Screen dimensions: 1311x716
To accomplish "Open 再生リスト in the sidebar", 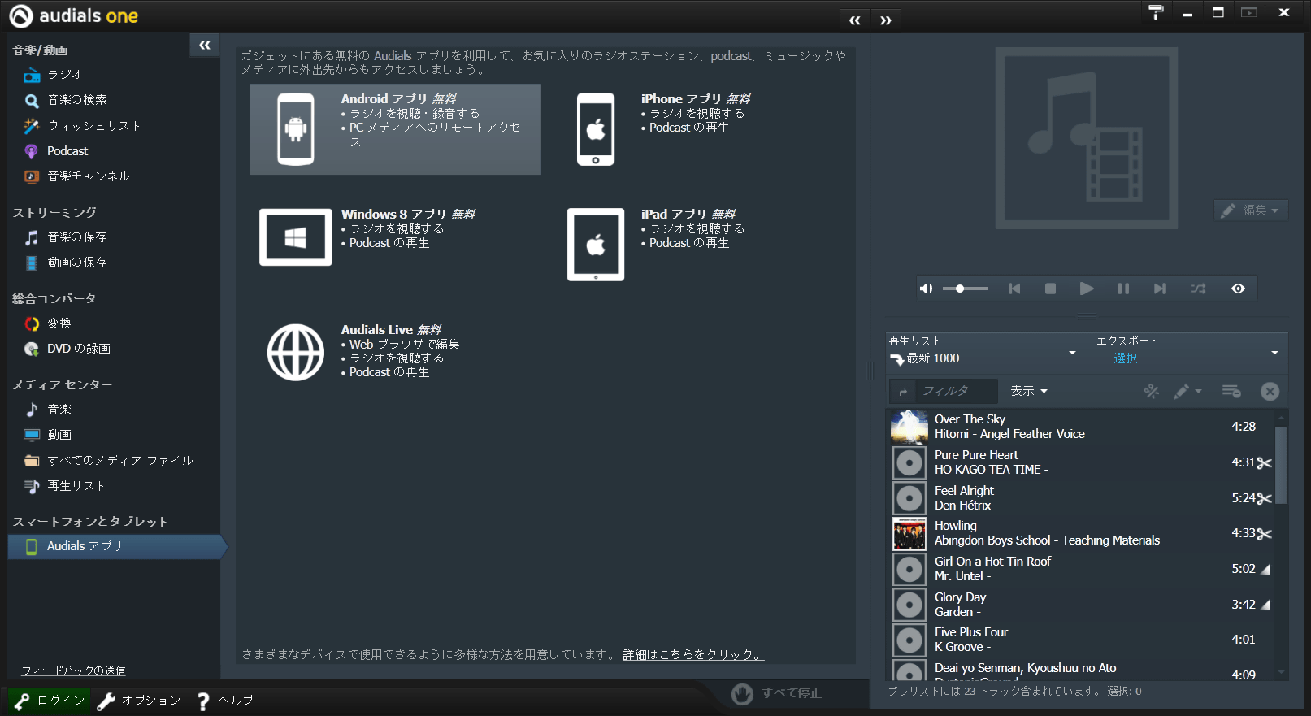I will pos(76,486).
